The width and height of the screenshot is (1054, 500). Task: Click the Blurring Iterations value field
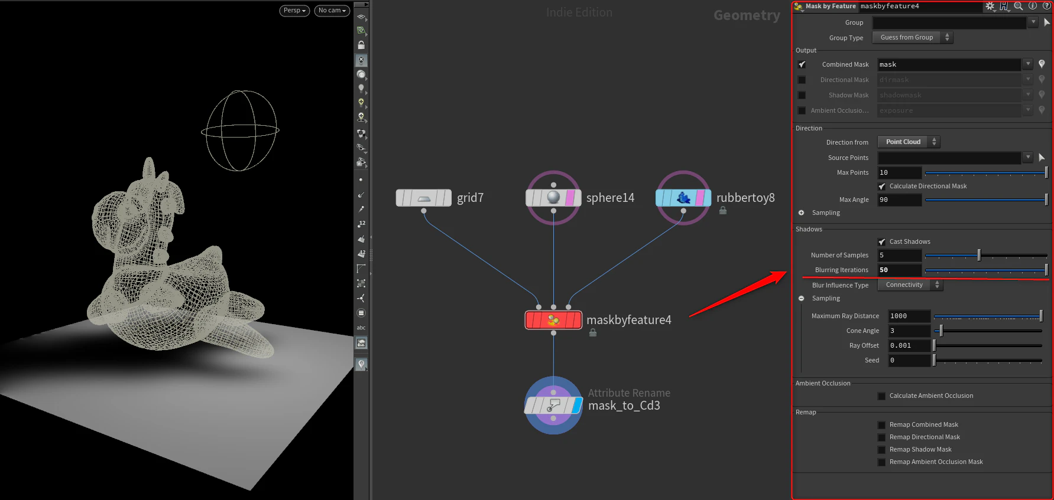pos(899,270)
